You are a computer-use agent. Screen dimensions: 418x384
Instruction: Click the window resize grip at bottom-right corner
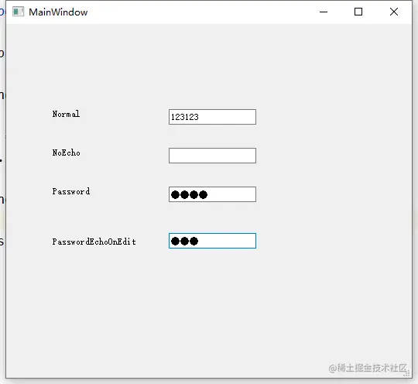(406, 373)
